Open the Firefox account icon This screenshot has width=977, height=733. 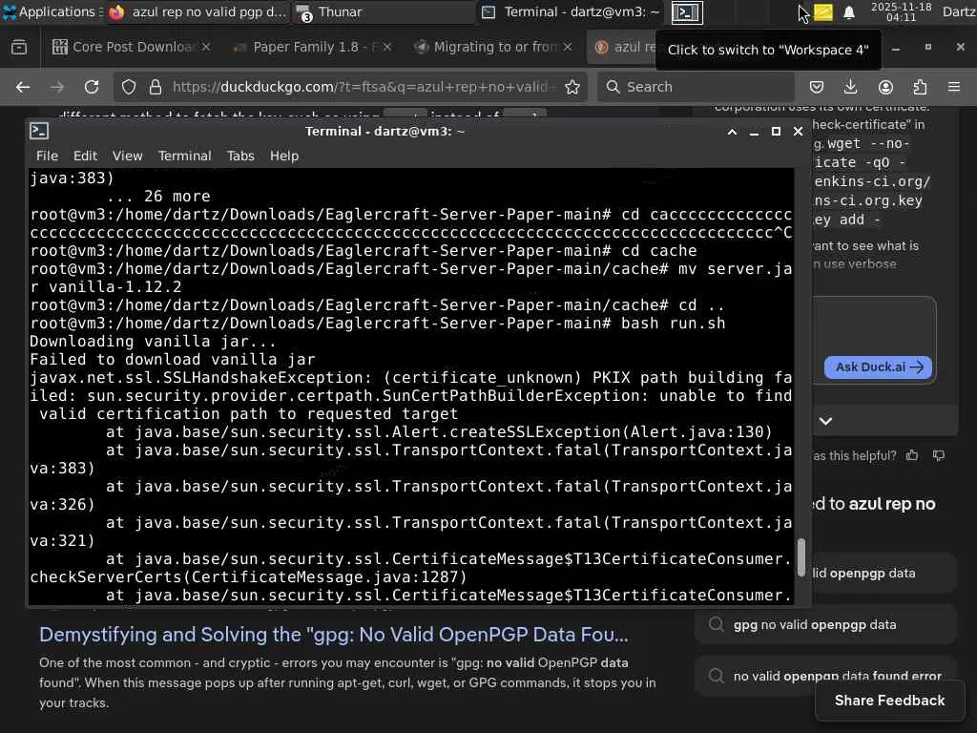(885, 87)
